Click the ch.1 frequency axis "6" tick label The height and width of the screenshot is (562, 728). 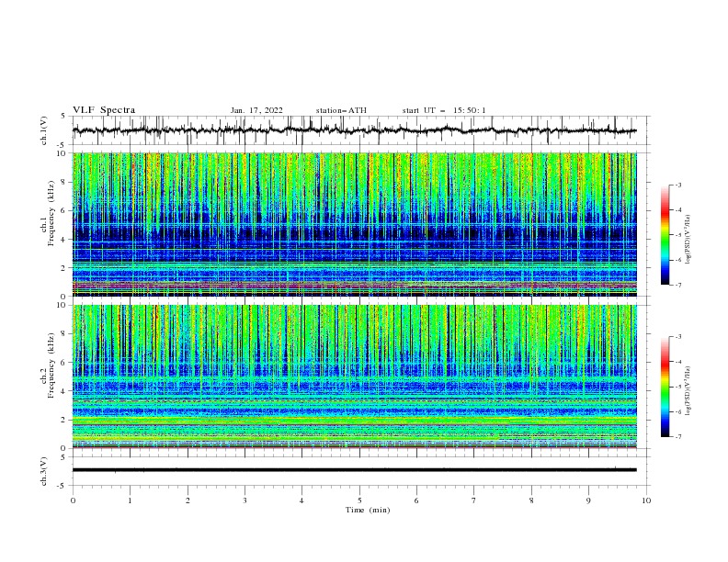pyautogui.click(x=65, y=210)
